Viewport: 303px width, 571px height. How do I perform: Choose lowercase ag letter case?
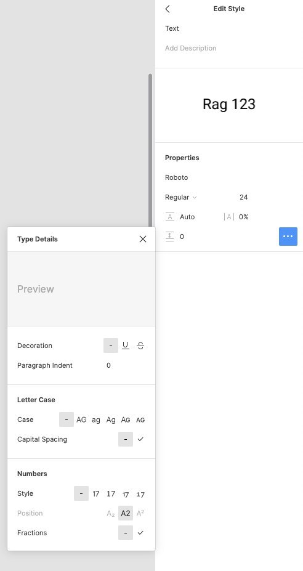[96, 419]
